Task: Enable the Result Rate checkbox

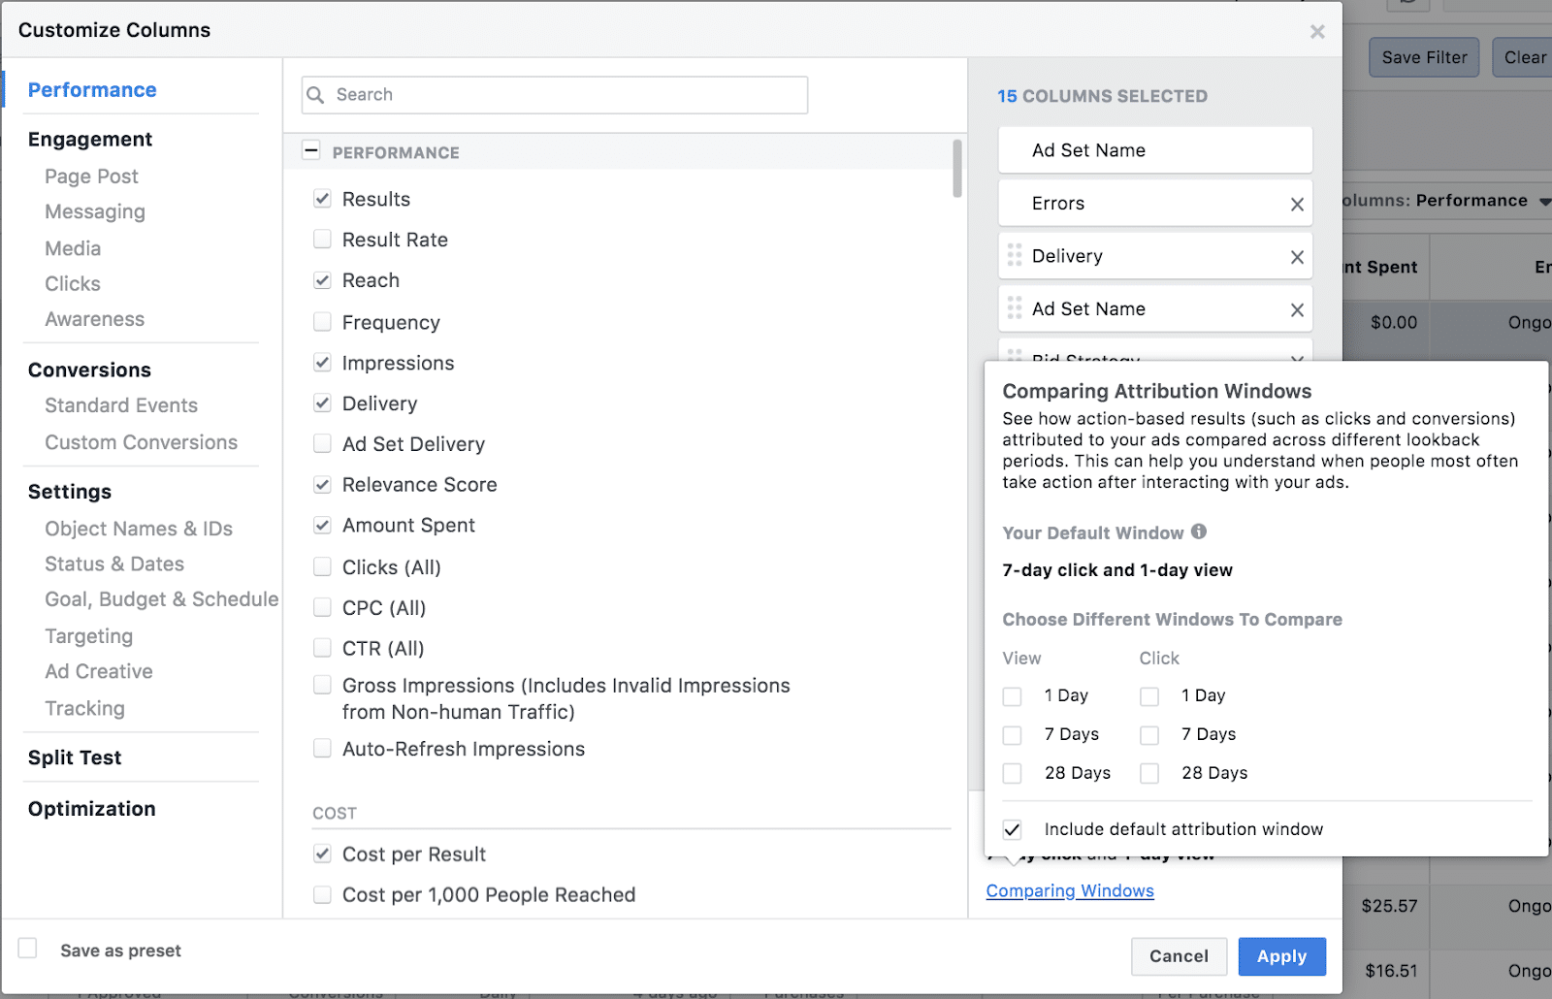Action: click(322, 240)
